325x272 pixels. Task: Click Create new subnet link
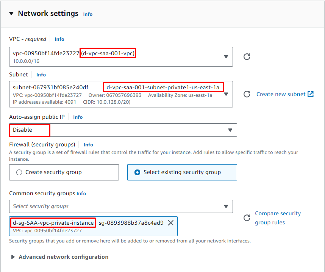click(x=281, y=94)
